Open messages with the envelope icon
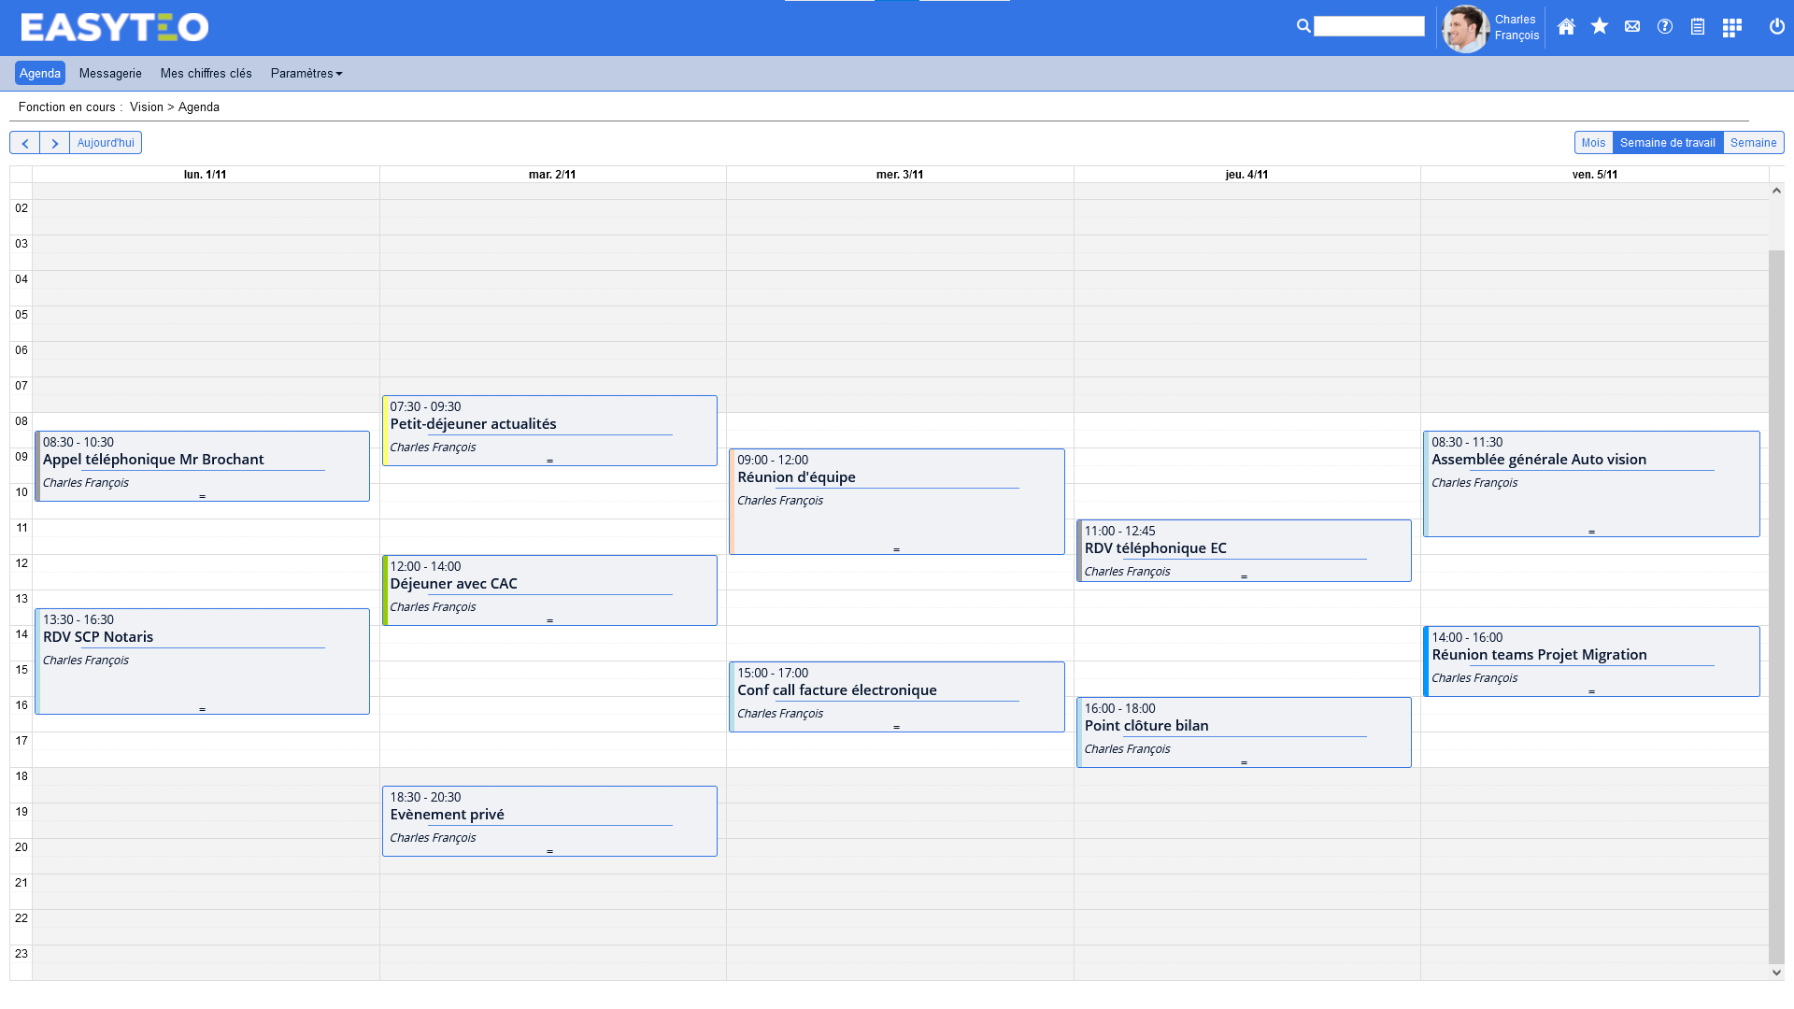Screen dimensions: 1794x1009 (x=1631, y=27)
